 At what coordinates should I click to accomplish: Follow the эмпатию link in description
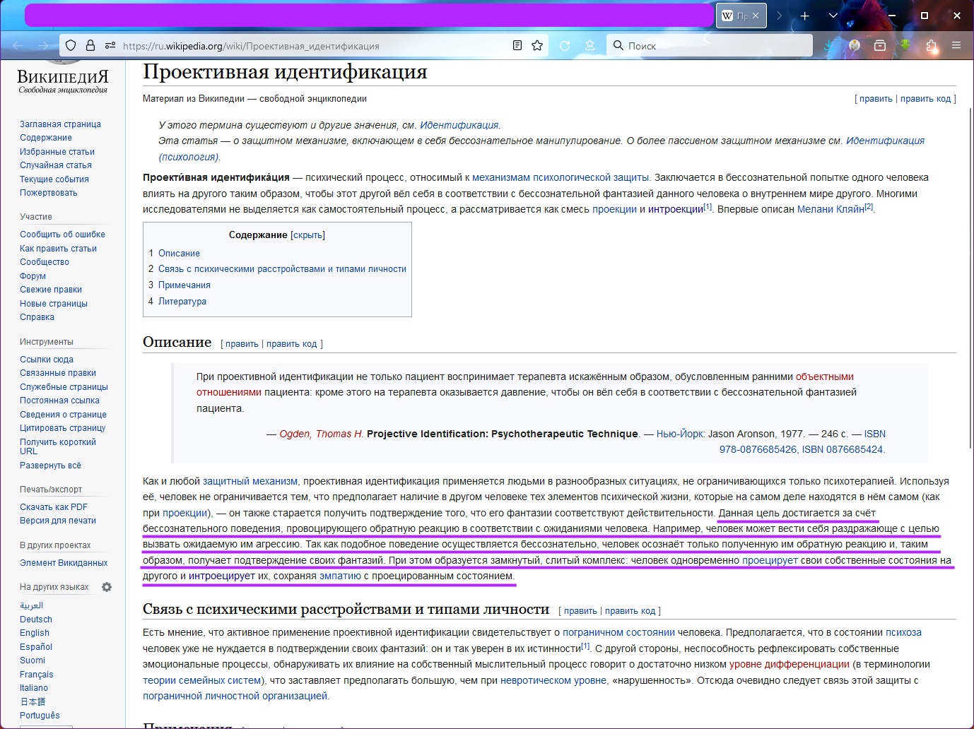[x=340, y=576]
